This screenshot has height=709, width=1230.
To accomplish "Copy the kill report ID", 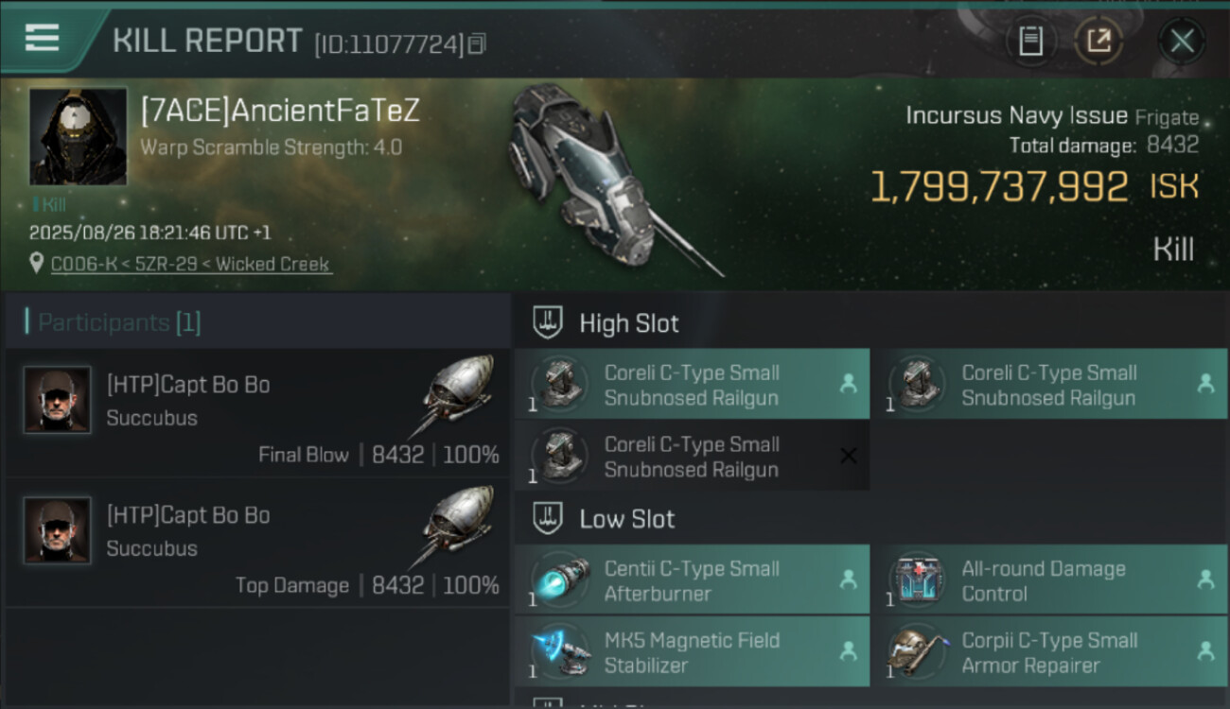I will (x=477, y=43).
